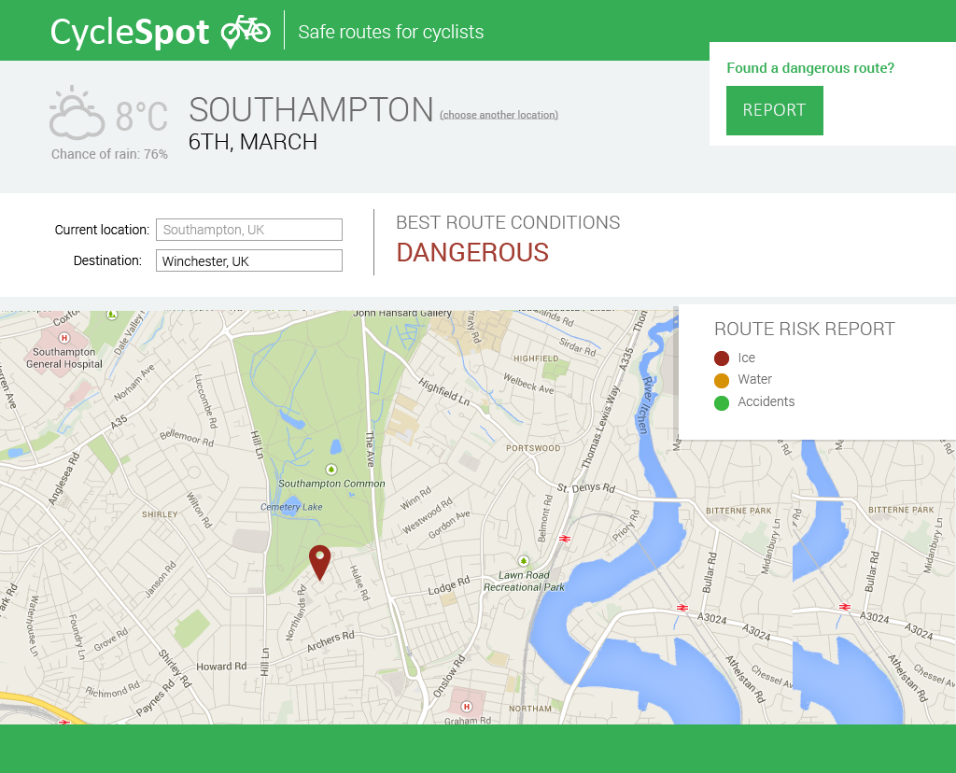This screenshot has height=773, width=956.
Task: Click the Southampton Common park marker
Action: click(x=330, y=469)
